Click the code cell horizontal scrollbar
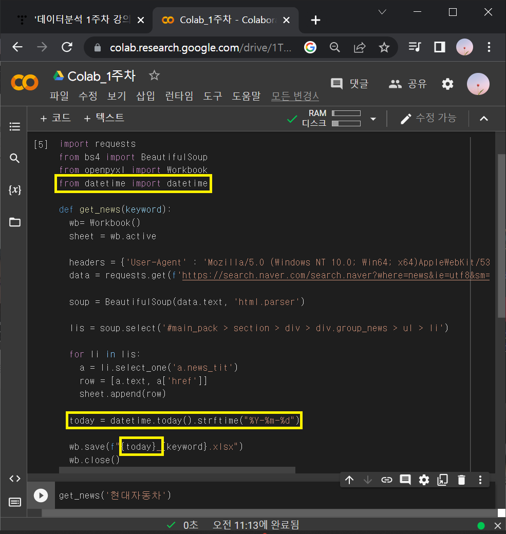 point(177,470)
